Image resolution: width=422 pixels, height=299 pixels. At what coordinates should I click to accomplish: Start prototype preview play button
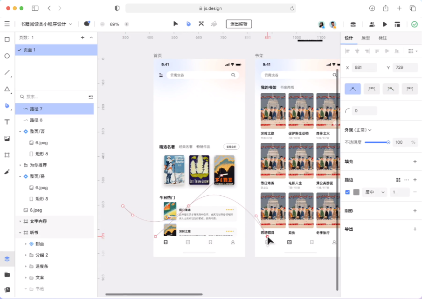385,24
